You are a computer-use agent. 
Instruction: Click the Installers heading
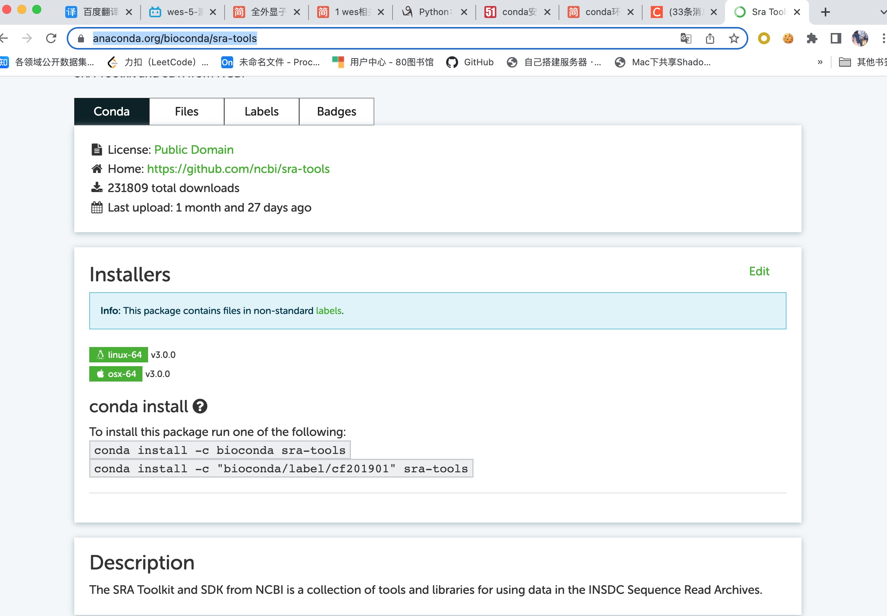click(130, 274)
